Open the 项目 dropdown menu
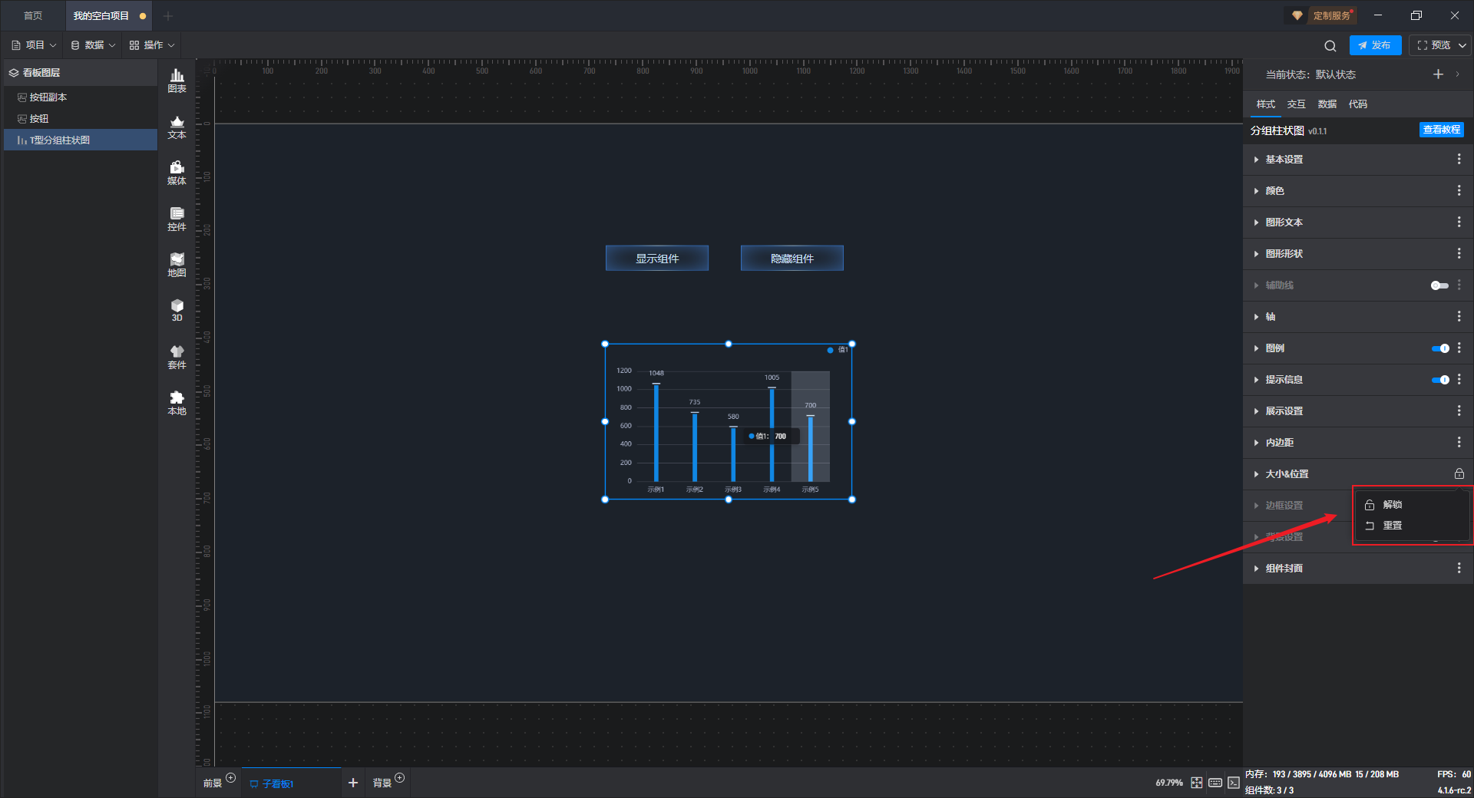 click(x=35, y=45)
